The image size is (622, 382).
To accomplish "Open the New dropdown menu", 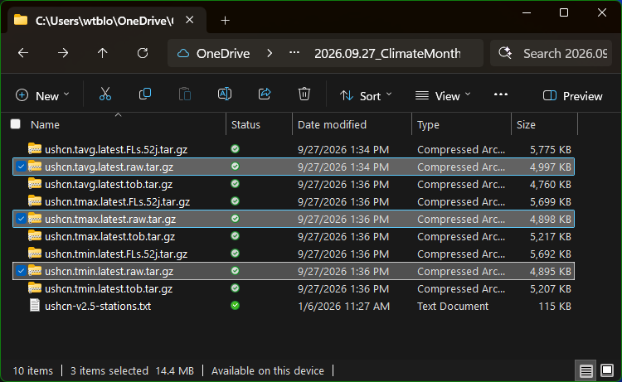I will tap(42, 95).
